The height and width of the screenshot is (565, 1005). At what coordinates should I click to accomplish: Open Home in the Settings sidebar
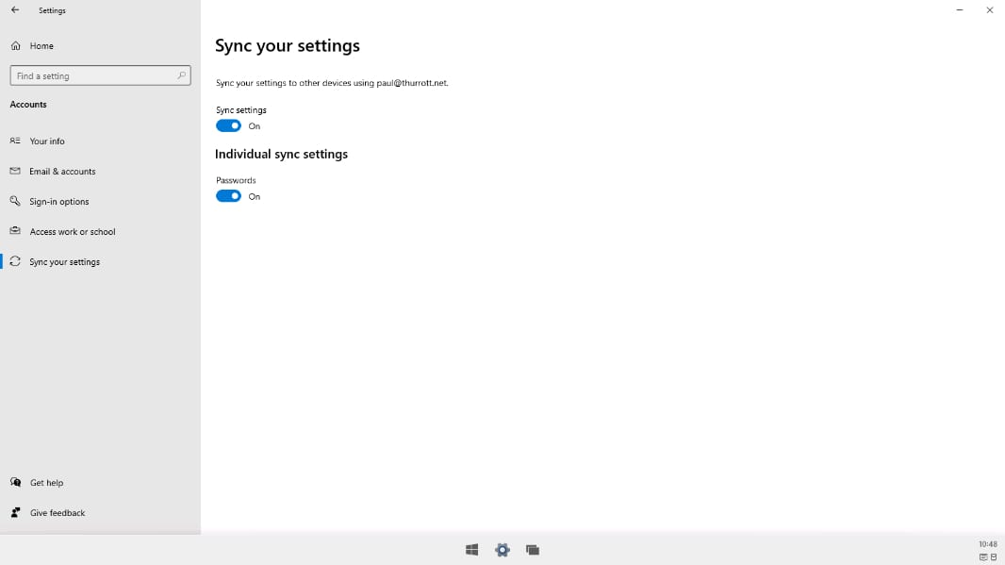tap(100, 46)
